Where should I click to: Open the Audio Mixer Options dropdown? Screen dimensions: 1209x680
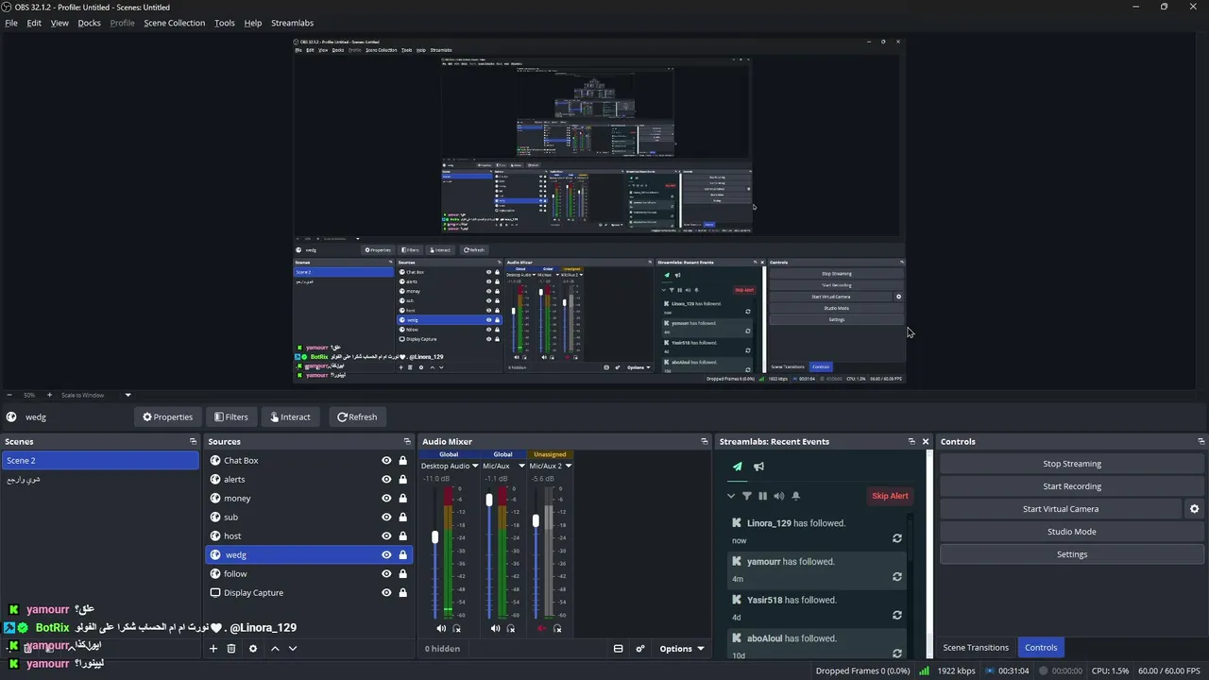(x=682, y=649)
